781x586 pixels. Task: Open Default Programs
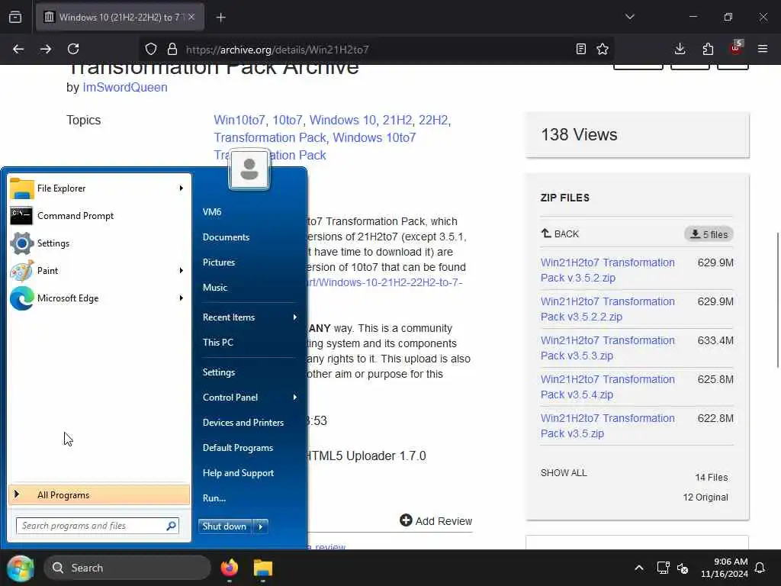pyautogui.click(x=238, y=447)
